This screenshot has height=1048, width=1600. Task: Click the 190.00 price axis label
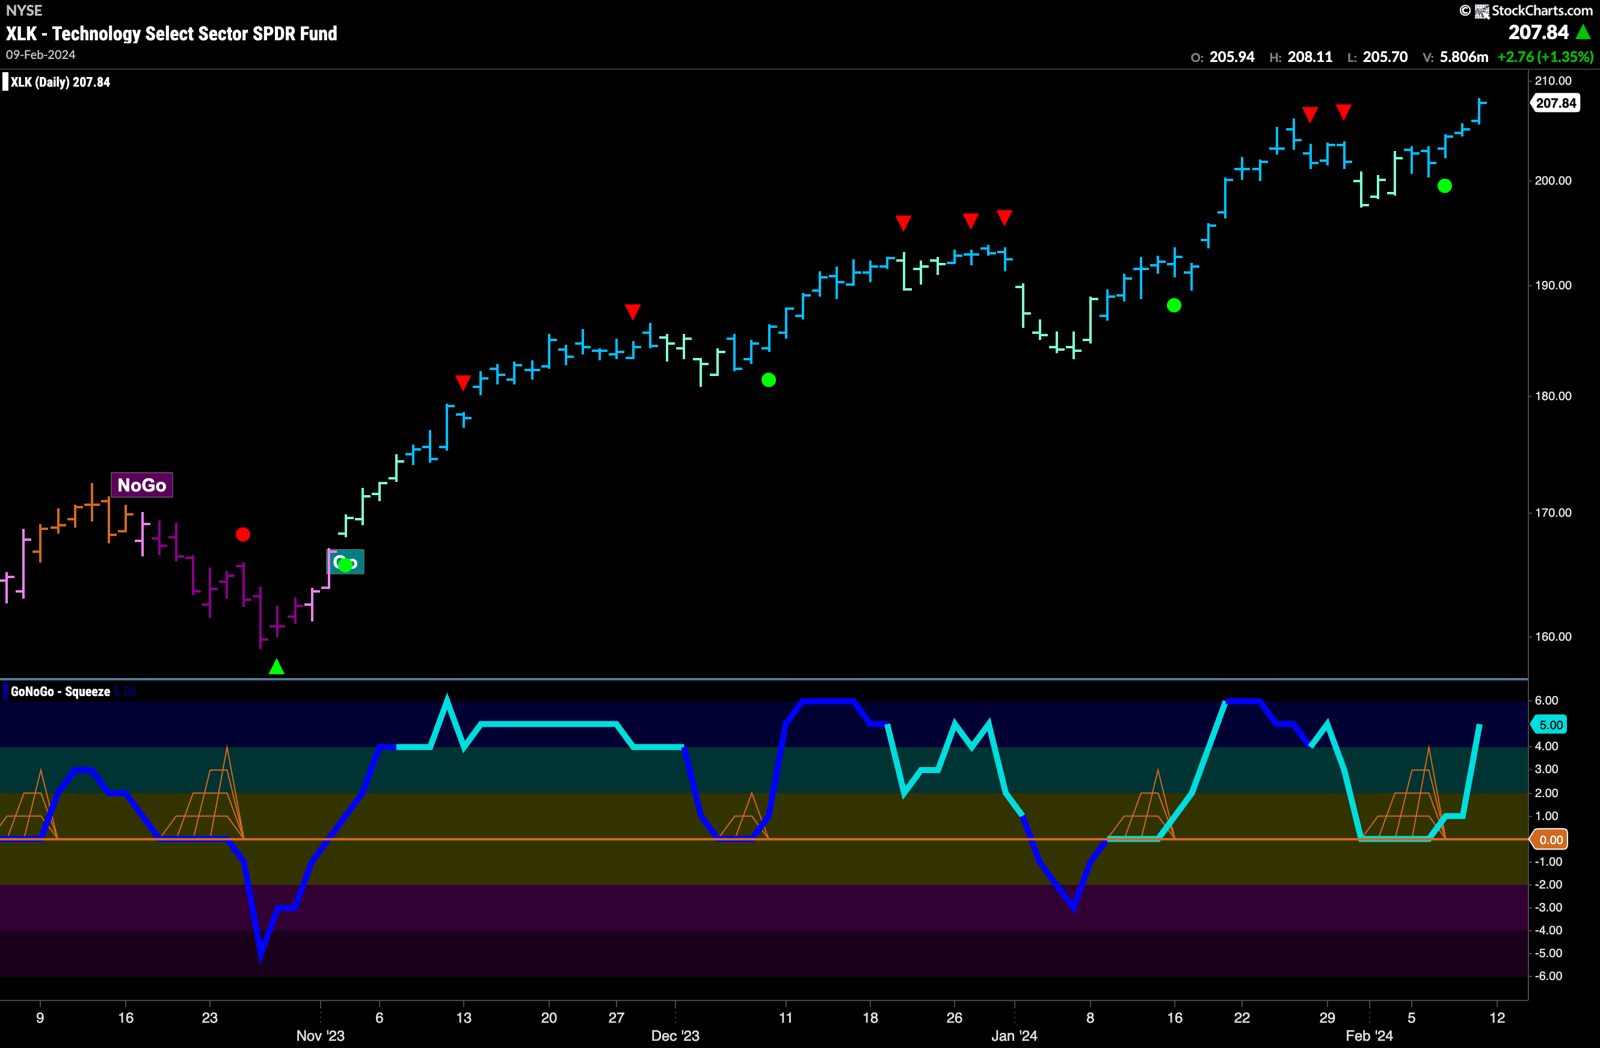tap(1553, 285)
